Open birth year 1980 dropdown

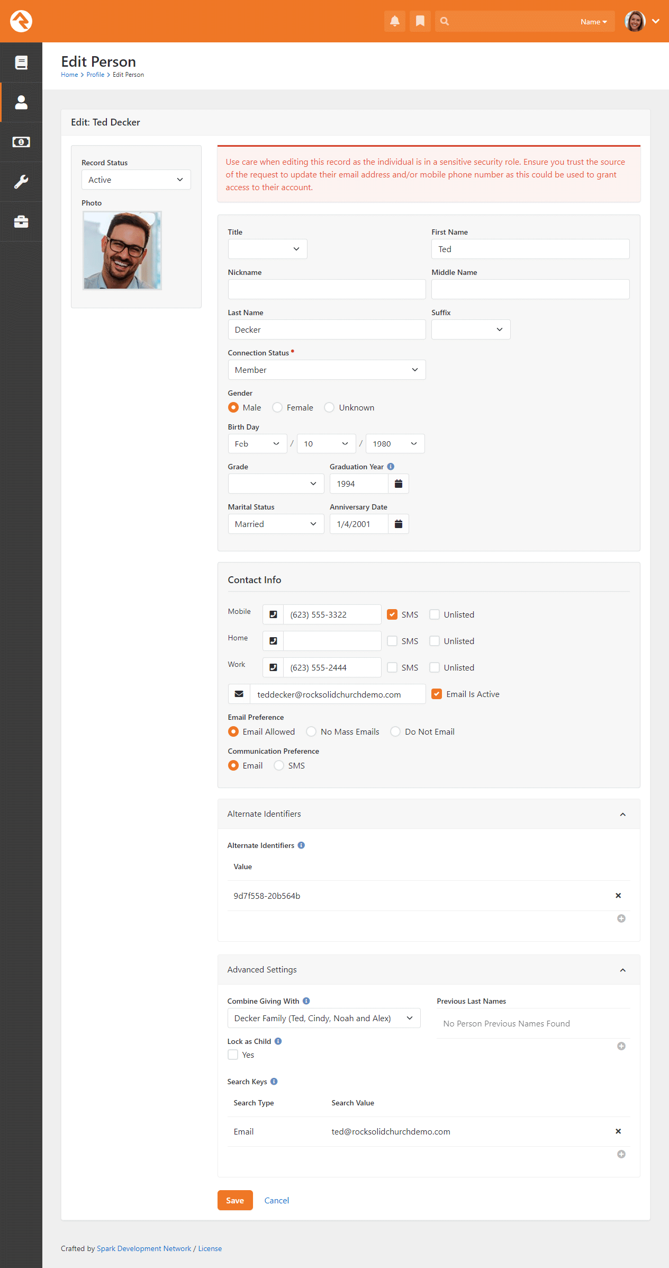tap(395, 443)
